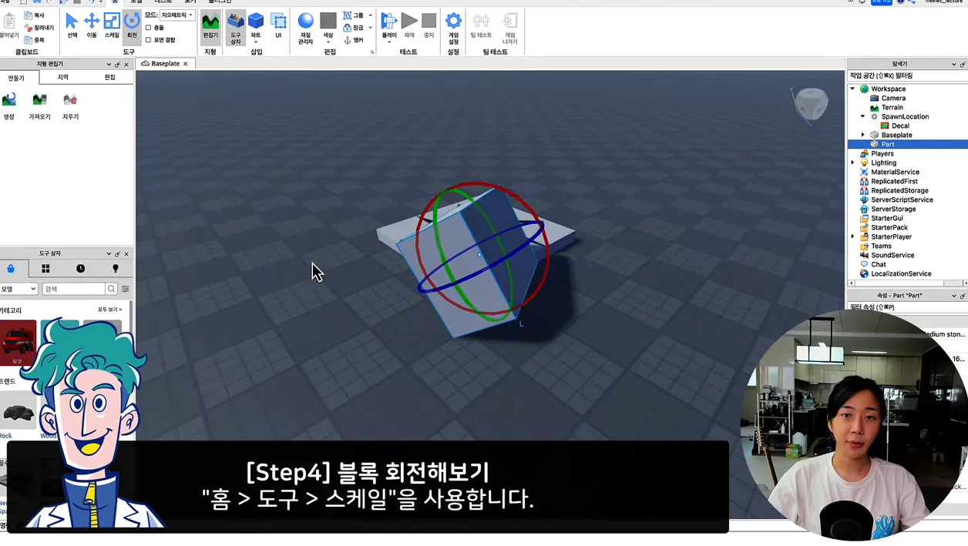The height and width of the screenshot is (546, 968).
Task: Open the Group (그룹) dropdown arrow
Action: (370, 15)
